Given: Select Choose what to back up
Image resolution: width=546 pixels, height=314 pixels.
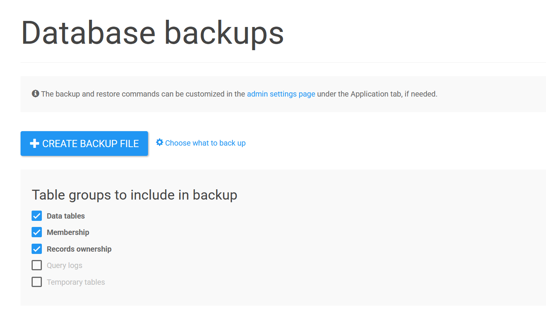Looking at the screenshot, I should pos(205,143).
